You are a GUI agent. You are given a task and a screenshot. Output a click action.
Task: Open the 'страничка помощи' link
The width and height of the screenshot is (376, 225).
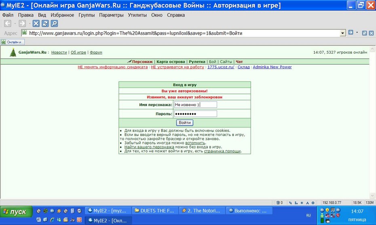click(222, 151)
